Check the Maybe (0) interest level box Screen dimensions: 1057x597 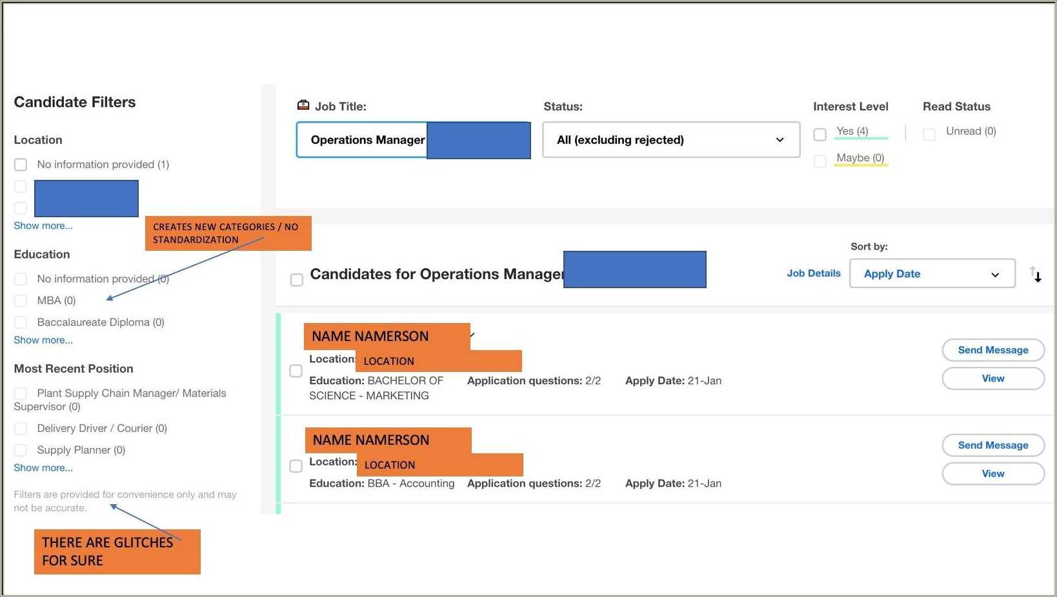[820, 161]
